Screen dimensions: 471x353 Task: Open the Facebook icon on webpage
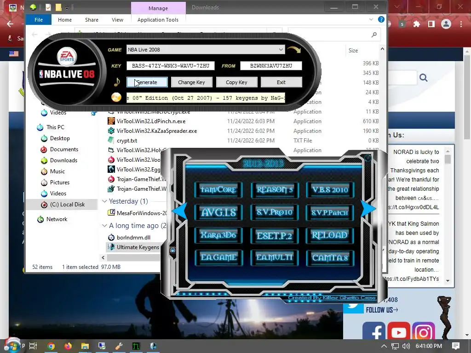click(373, 331)
